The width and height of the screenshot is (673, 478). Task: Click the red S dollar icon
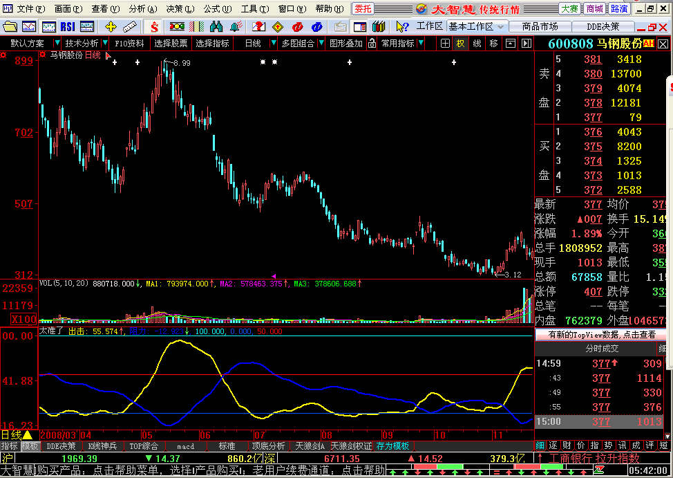pos(154,27)
